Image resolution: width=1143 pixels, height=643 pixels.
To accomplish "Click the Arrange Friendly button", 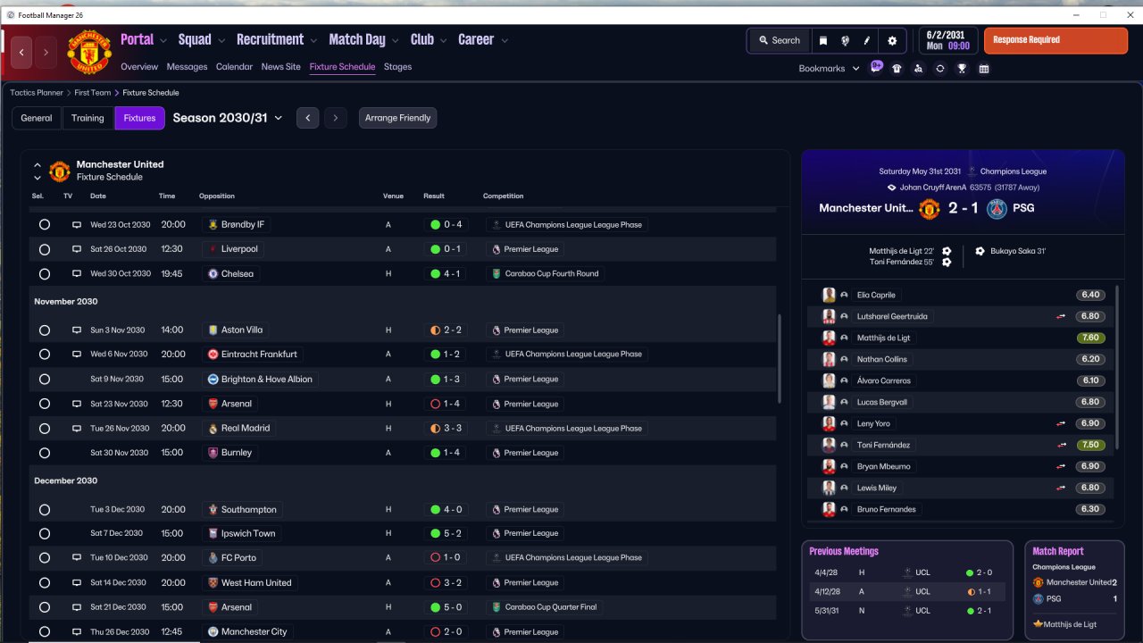I will (398, 118).
